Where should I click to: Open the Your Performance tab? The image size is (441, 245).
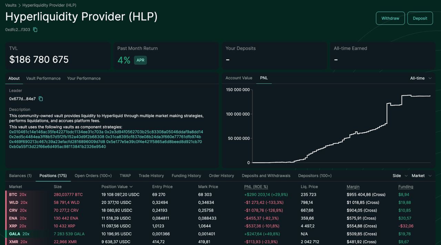point(84,78)
